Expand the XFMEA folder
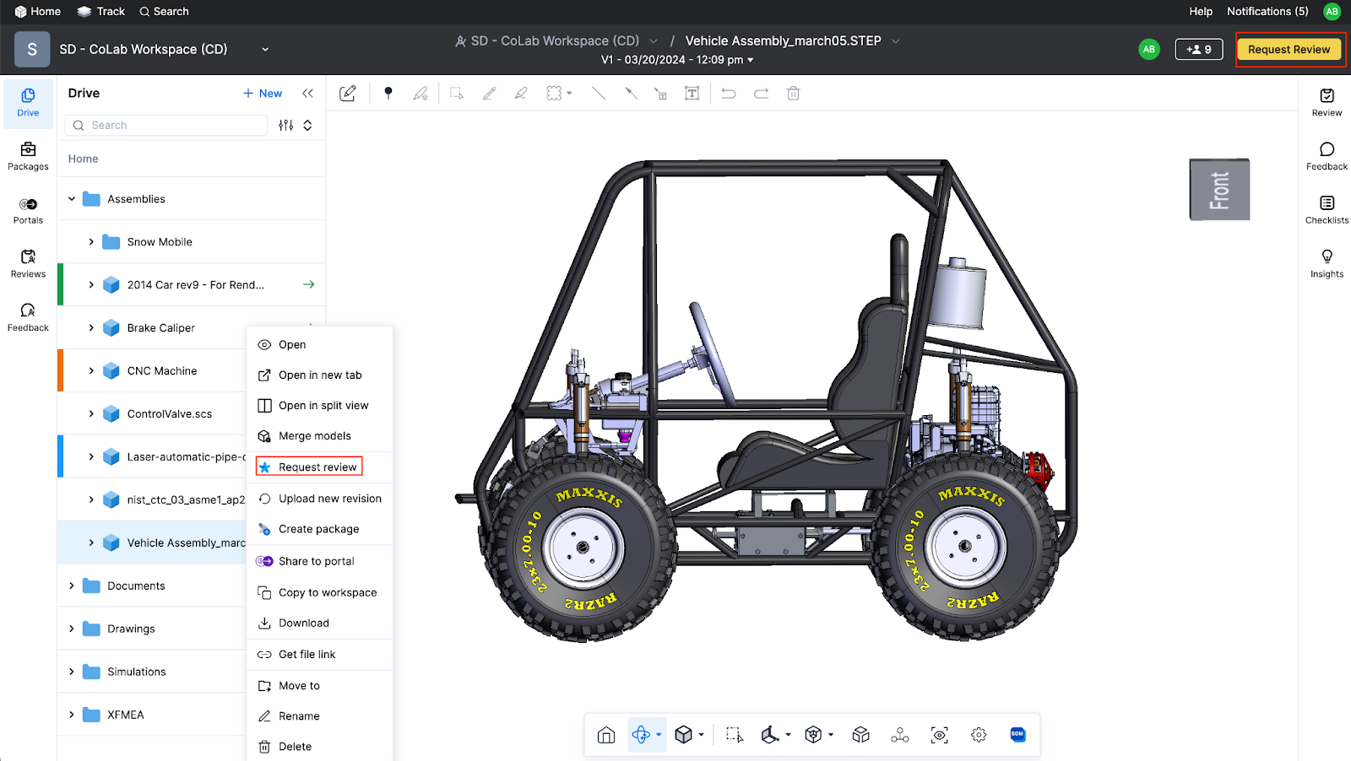This screenshot has height=761, width=1351. 72,715
